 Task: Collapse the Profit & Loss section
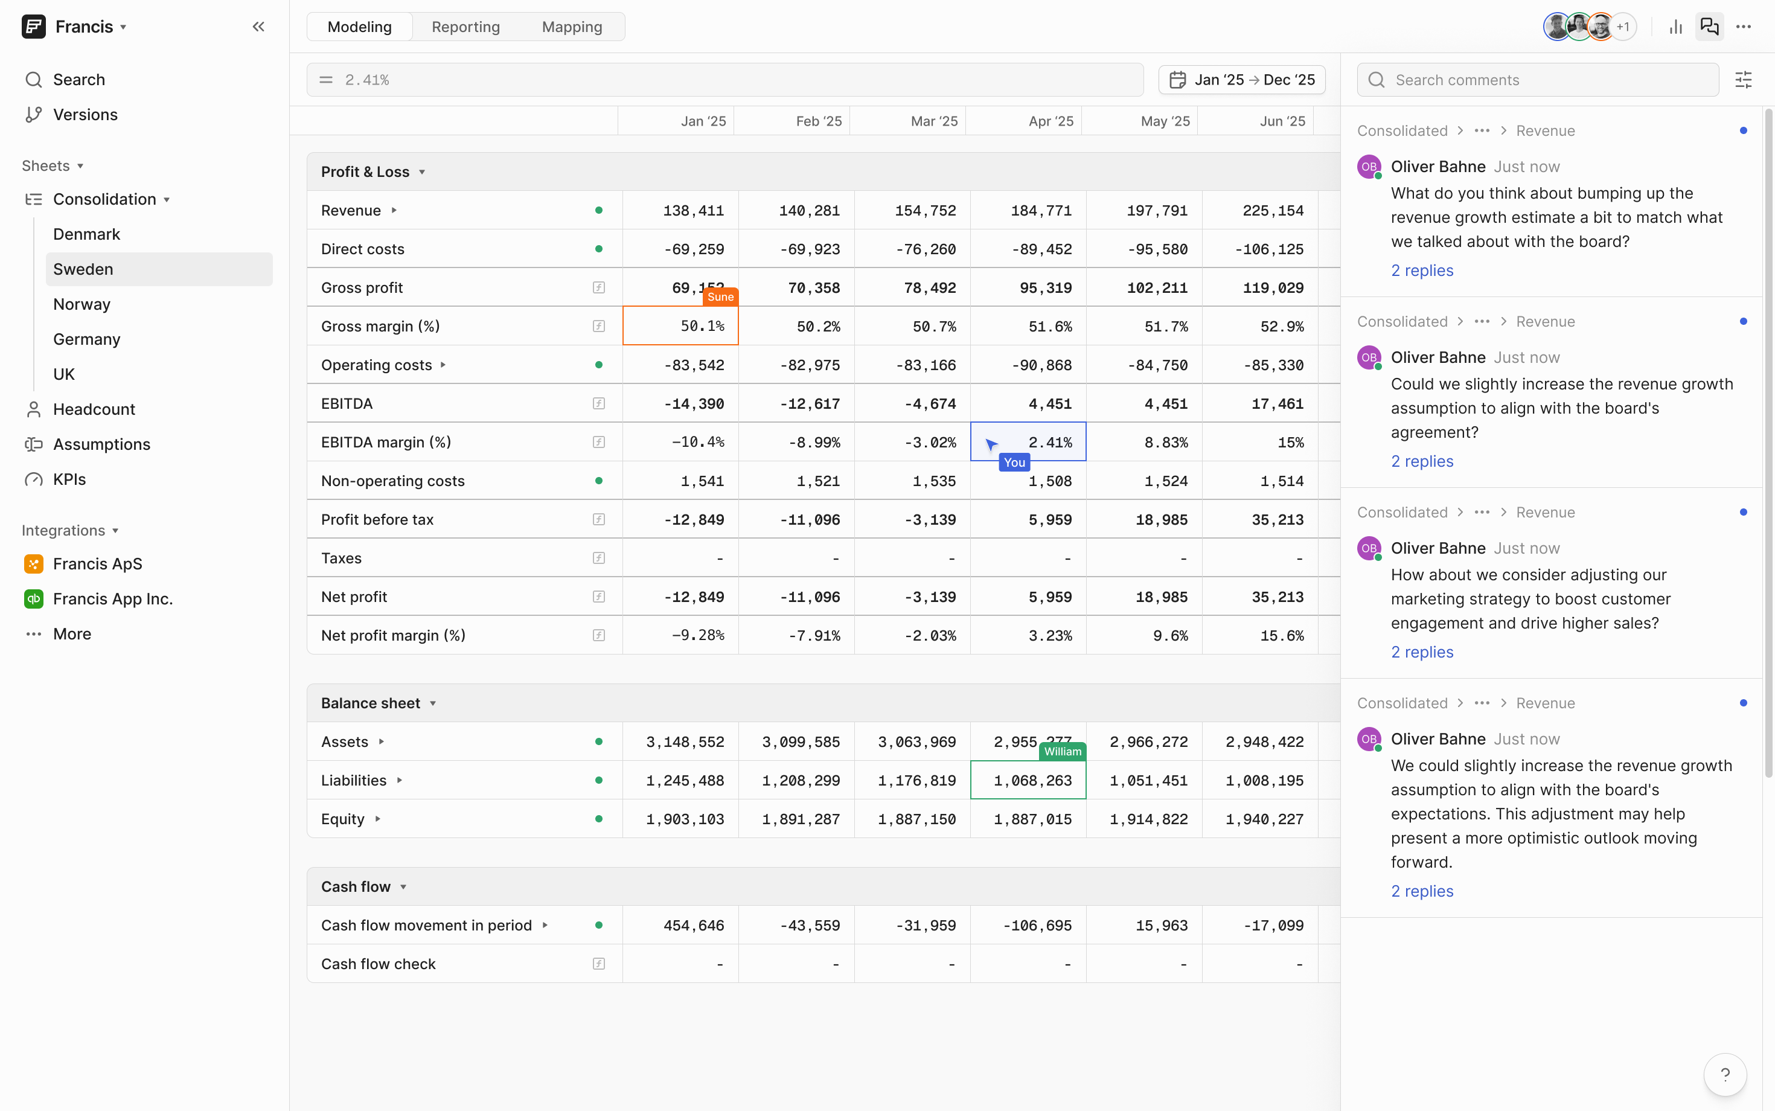423,172
